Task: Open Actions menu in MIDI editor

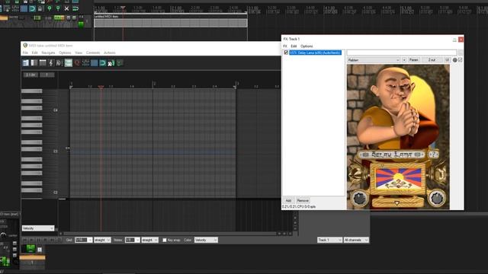Action: point(110,53)
